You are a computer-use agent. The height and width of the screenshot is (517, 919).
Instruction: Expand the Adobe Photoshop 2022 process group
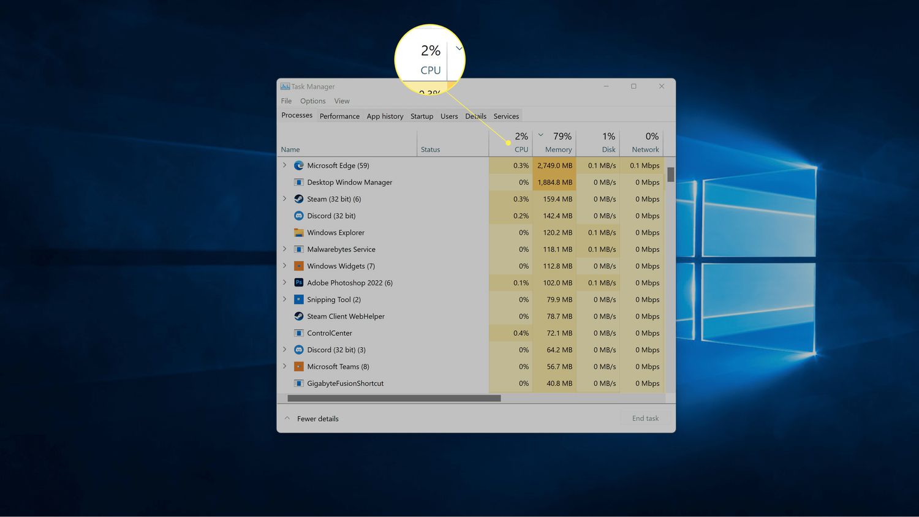coord(284,283)
